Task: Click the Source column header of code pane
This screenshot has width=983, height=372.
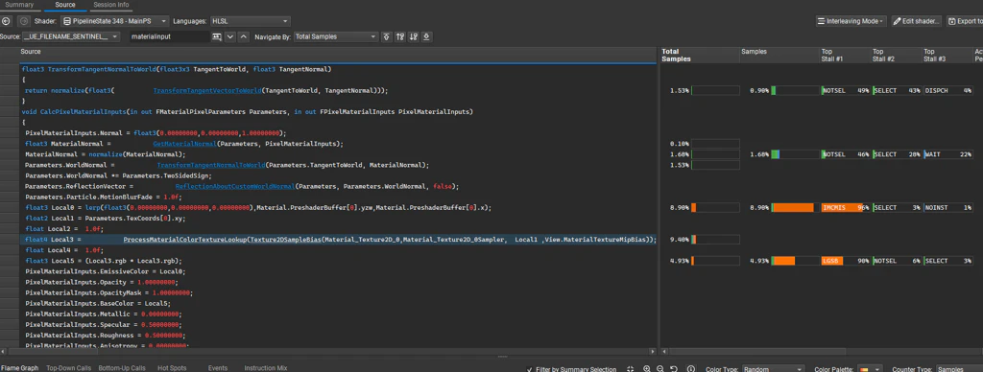Action: click(31, 52)
